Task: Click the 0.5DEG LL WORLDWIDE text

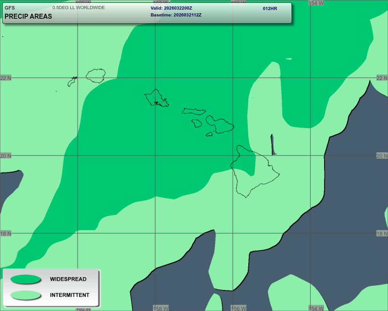Action: click(79, 8)
